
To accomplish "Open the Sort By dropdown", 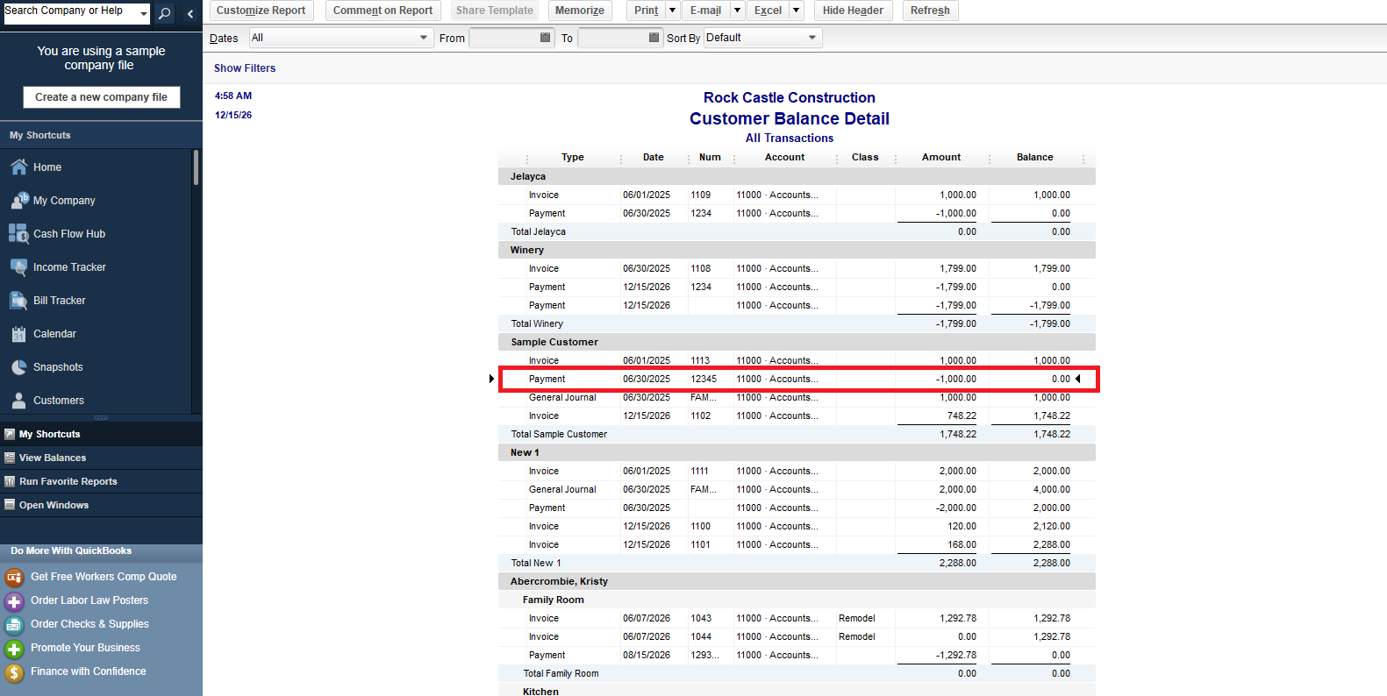I will pos(811,38).
